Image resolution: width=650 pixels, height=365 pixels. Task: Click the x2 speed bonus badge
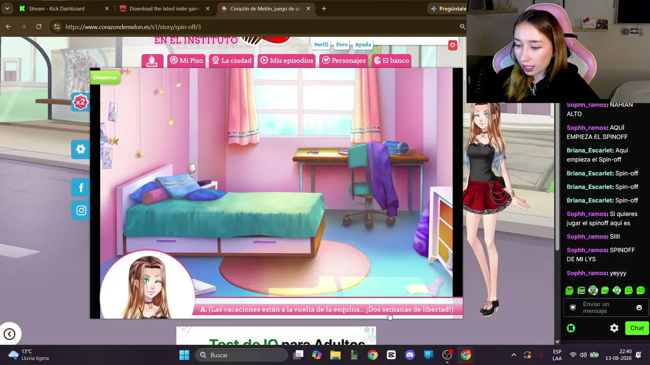[x=80, y=102]
